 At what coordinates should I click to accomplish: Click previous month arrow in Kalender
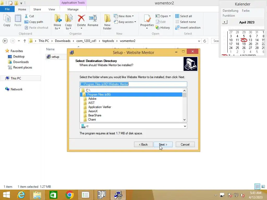[x=224, y=22]
